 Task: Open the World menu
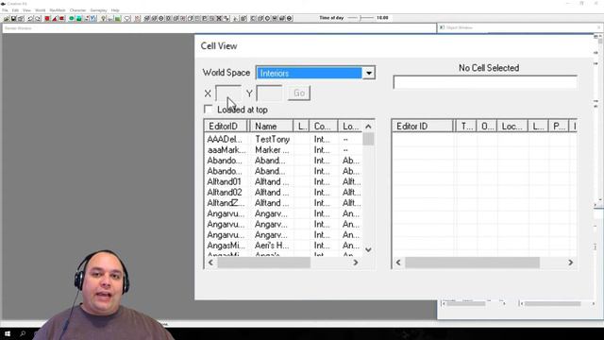tap(40, 10)
